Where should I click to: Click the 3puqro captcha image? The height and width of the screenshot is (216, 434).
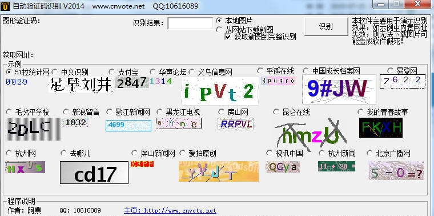pos(278,81)
